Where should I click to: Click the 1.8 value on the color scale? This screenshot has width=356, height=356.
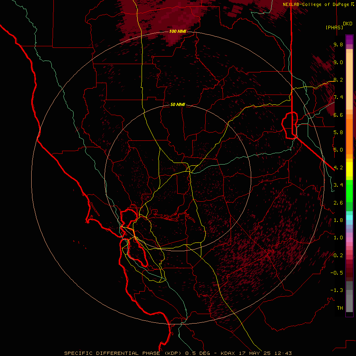pos(338,220)
